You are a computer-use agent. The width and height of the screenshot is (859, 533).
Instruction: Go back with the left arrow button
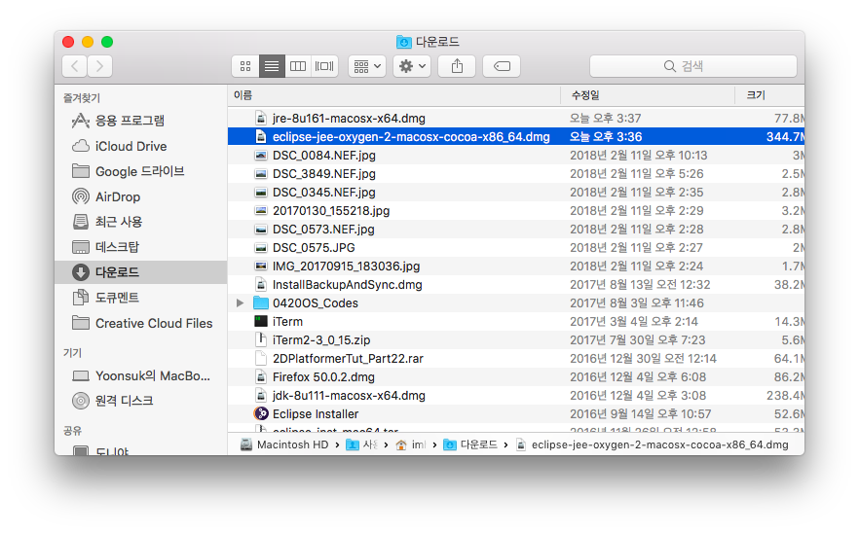[x=75, y=66]
